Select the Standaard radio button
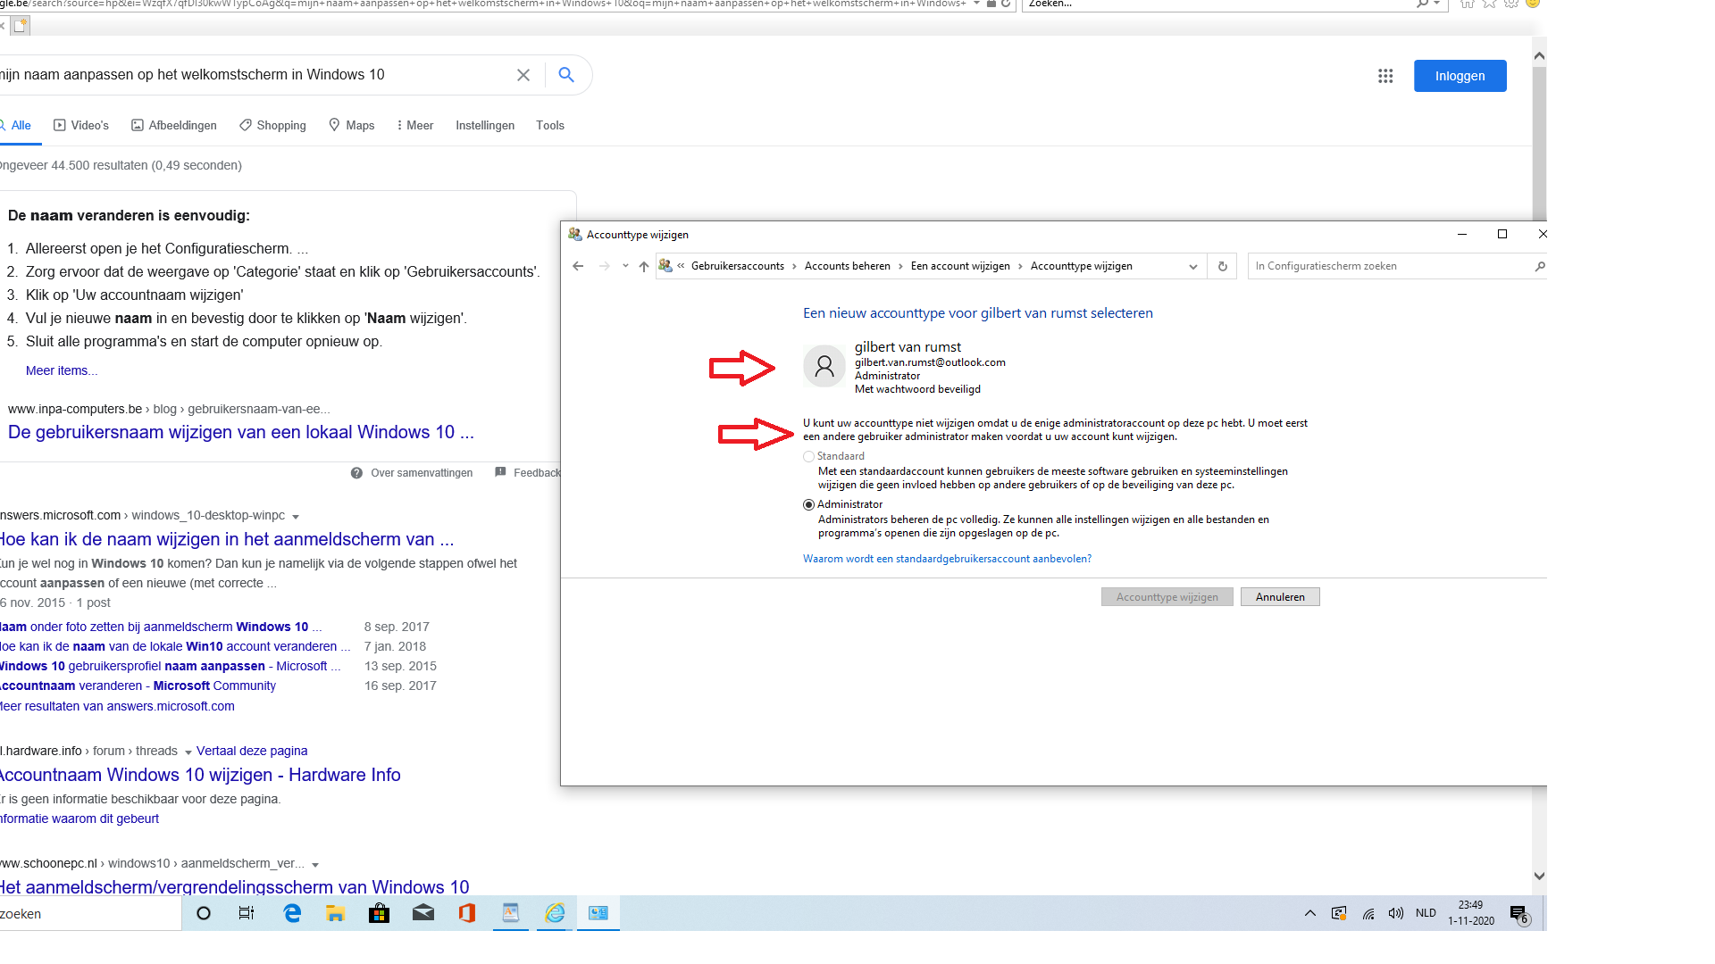1715x964 pixels. pos(809,456)
